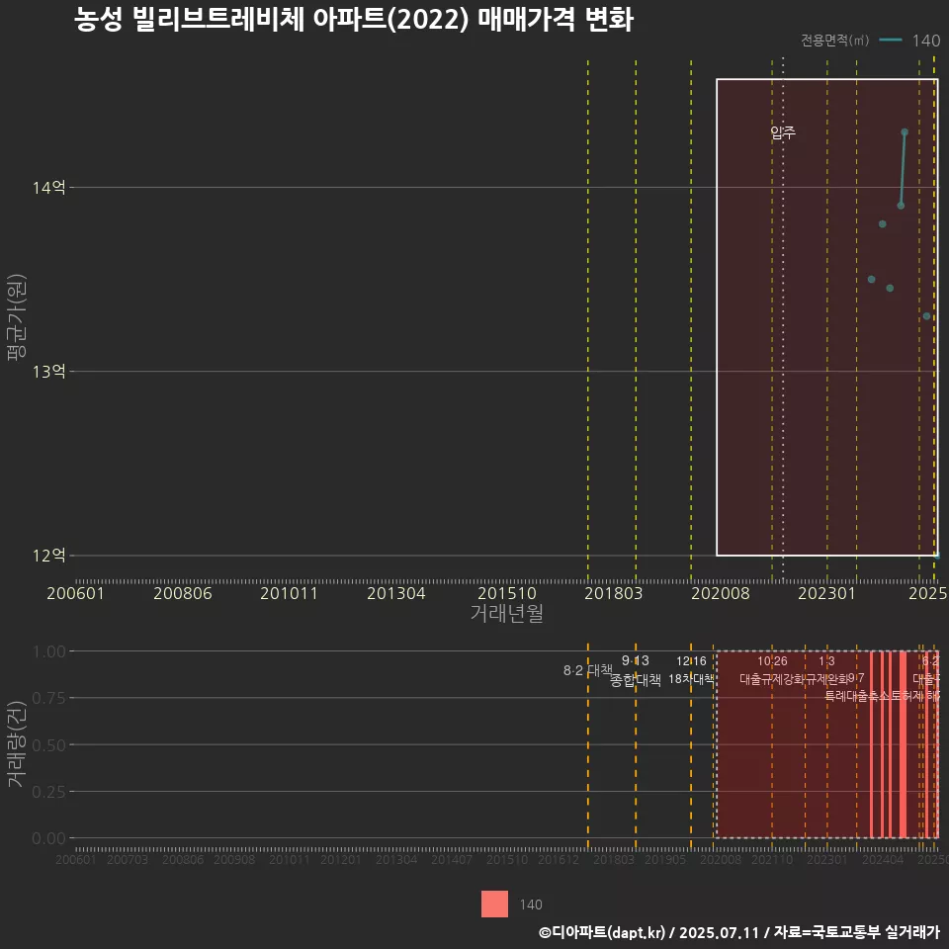Click 201612 on the volume chart x-axis
949x949 pixels.
[x=558, y=859]
